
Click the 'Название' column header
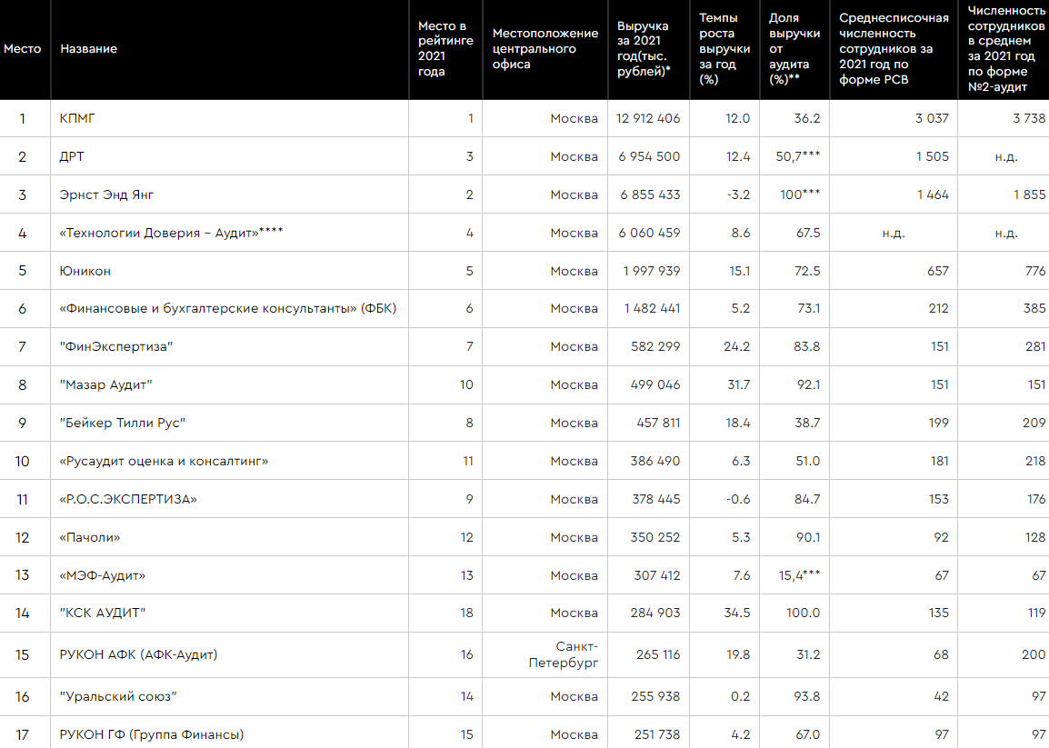(88, 49)
